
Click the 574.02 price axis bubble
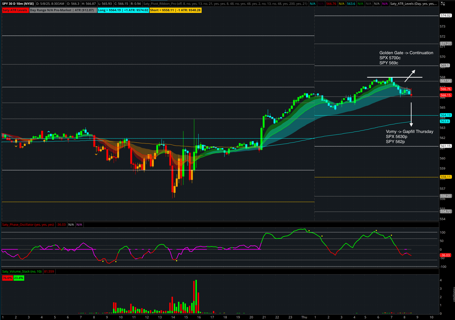tap(445, 16)
